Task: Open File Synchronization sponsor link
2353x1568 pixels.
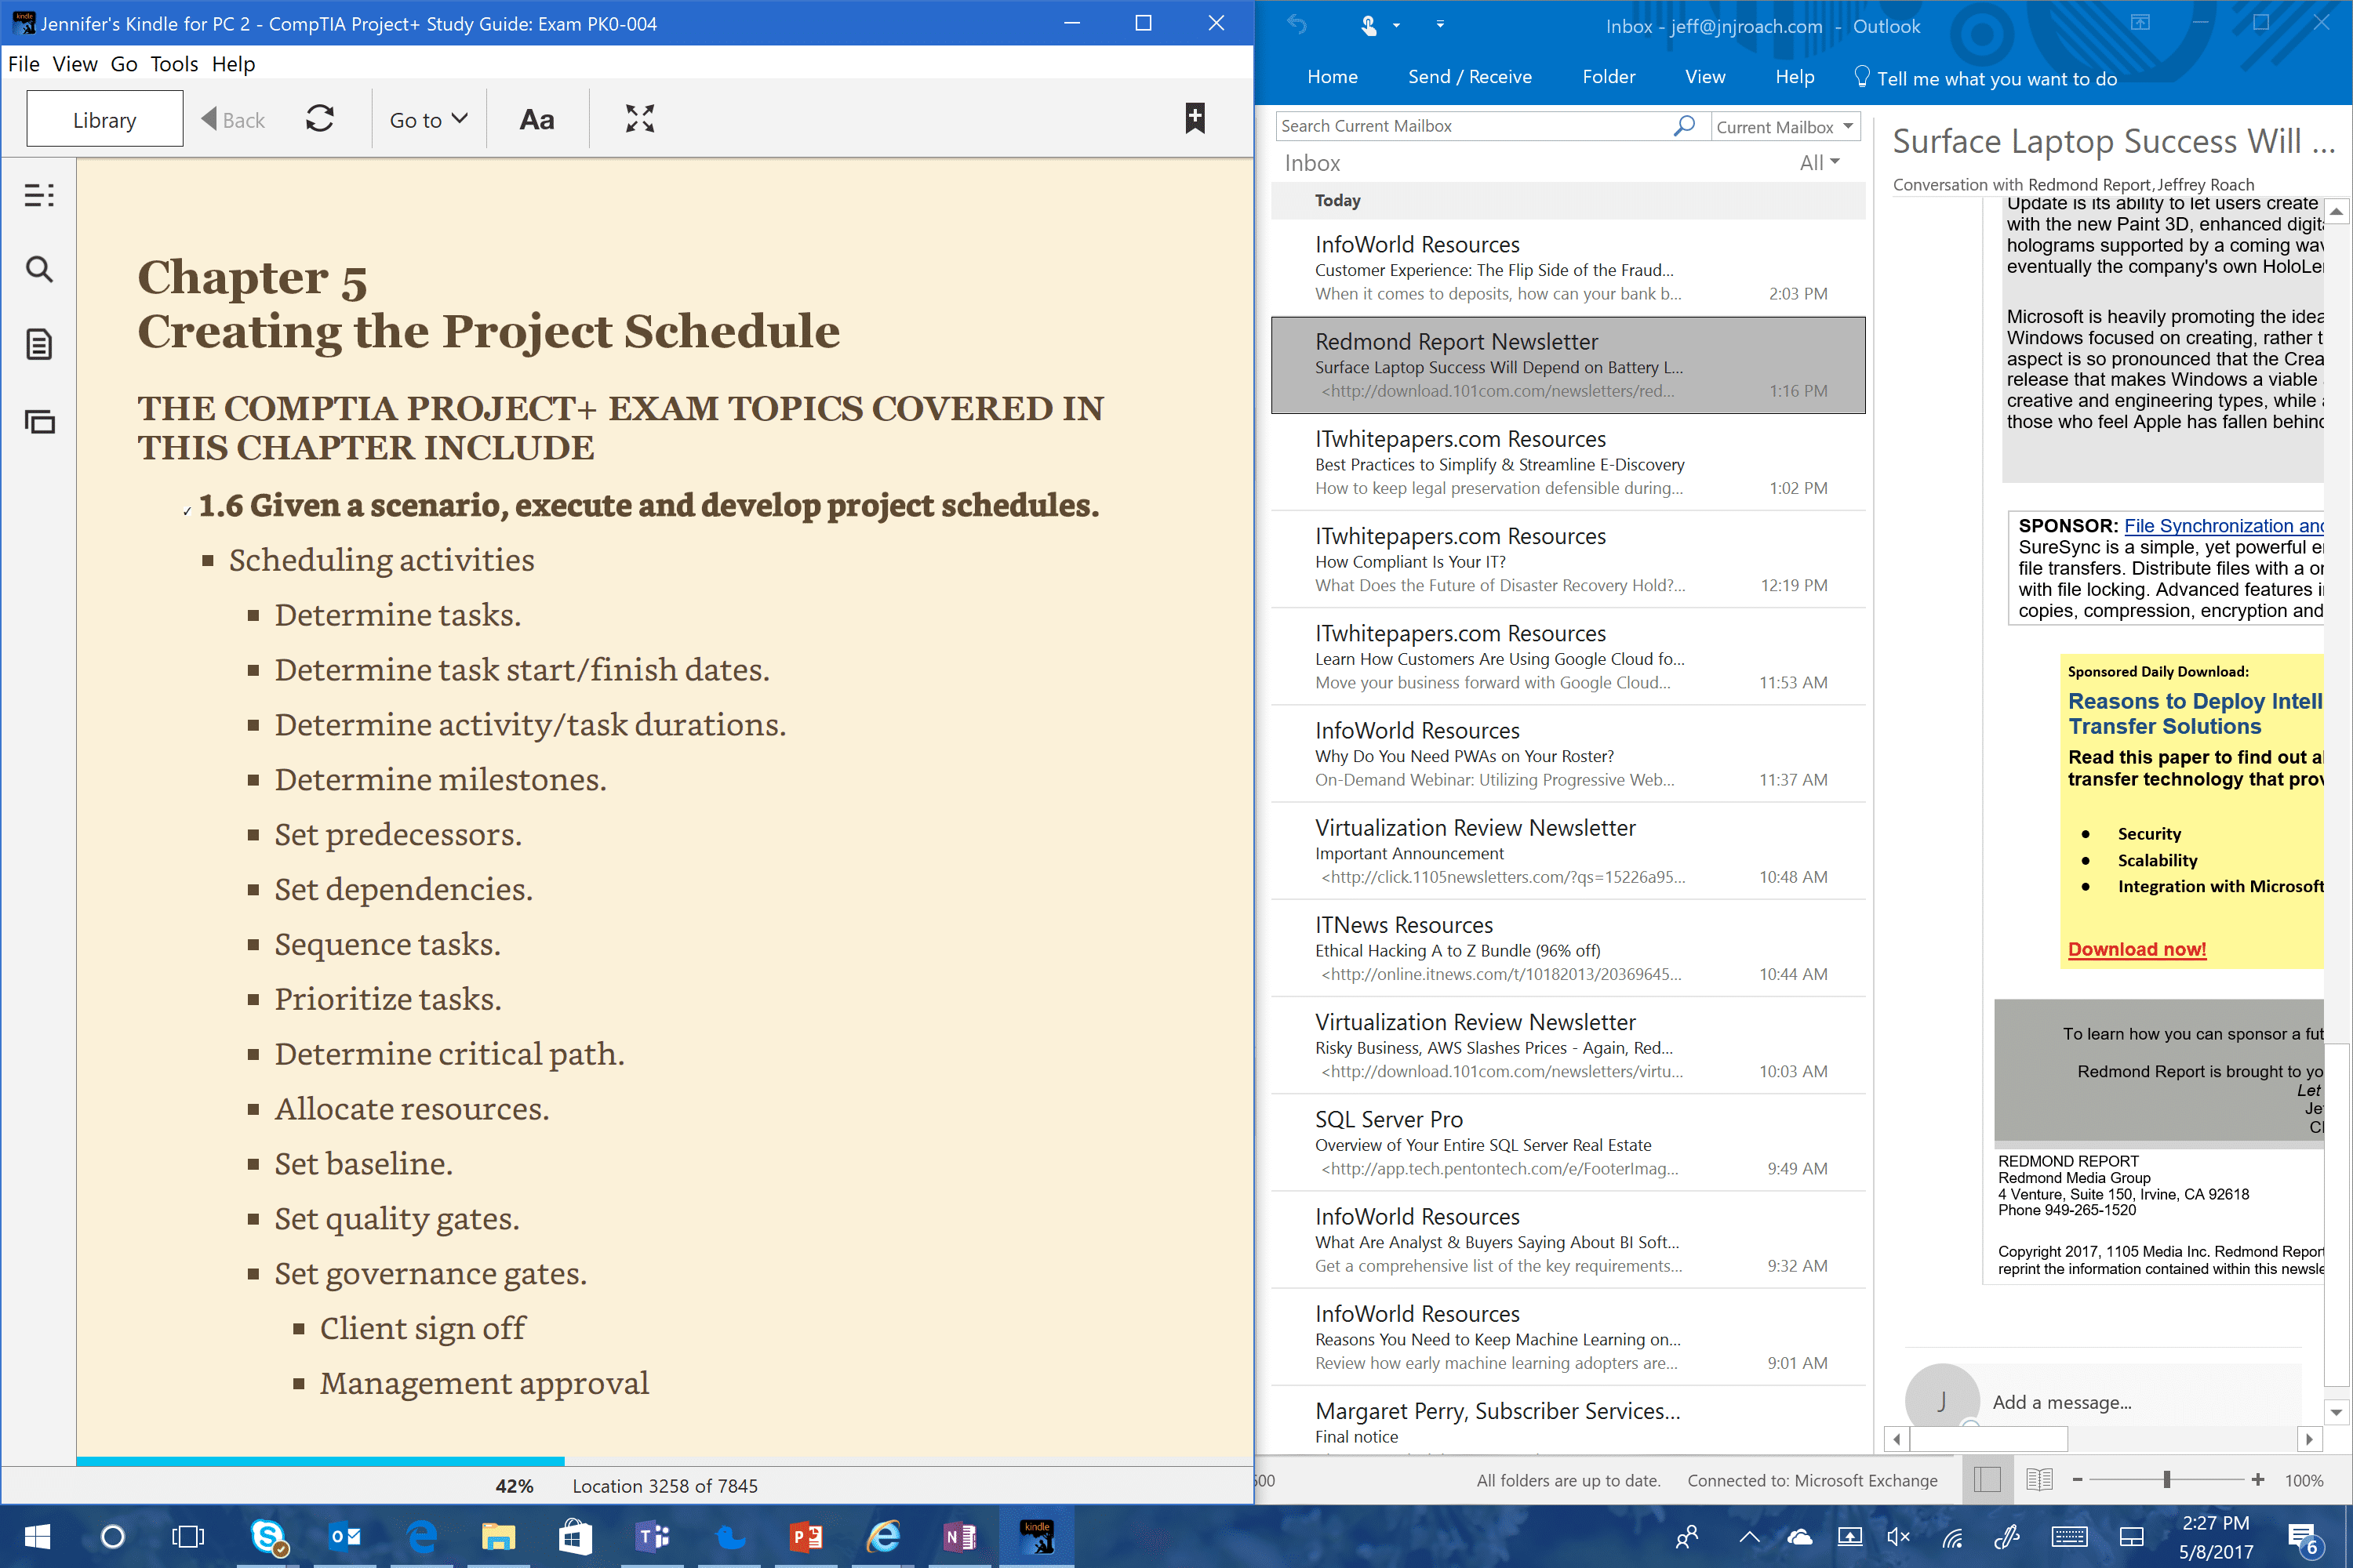Action: (2223, 526)
